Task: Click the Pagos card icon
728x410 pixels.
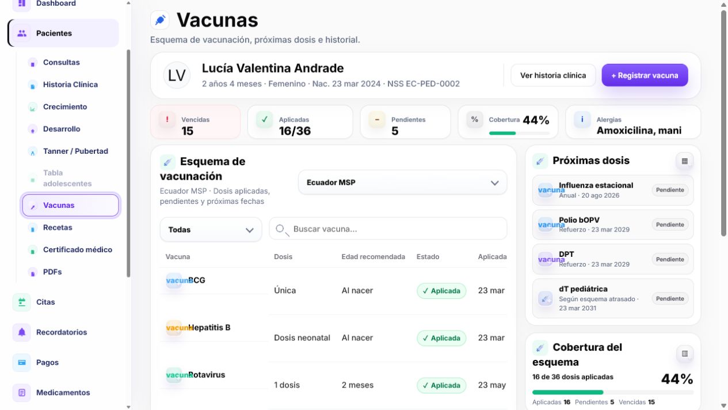Action: pyautogui.click(x=22, y=362)
